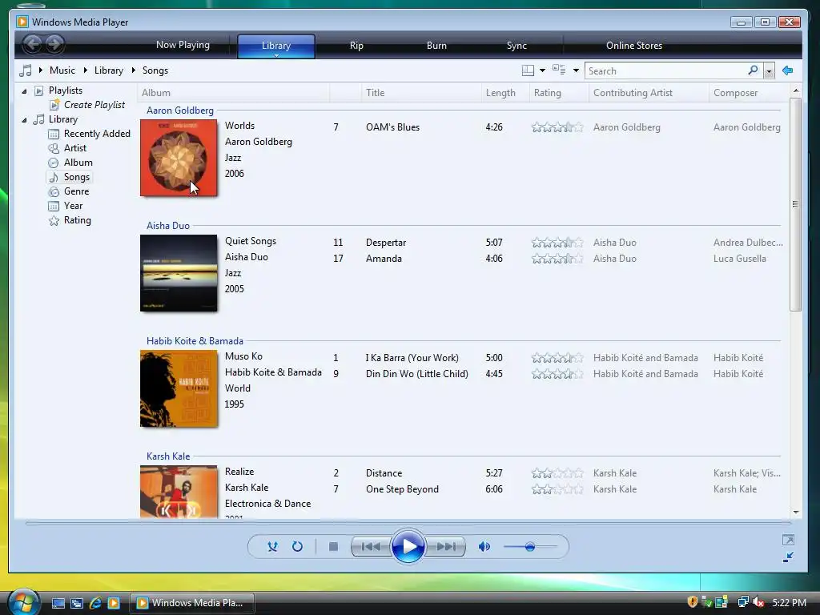The image size is (820, 615).
Task: Launch Internet Explorer from Quick Launch
Action: click(95, 603)
